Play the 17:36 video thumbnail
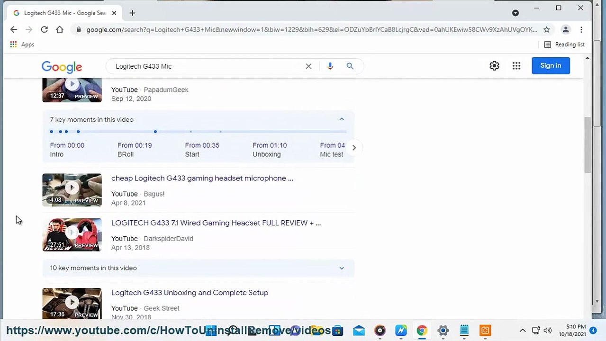Viewport: 606px width, 341px height. point(72,304)
